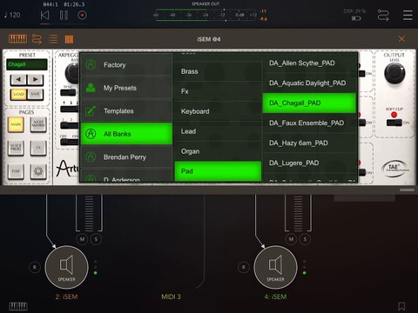418x313 pixels.
Task: Choose the Keyboard category
Action: pyautogui.click(x=218, y=111)
